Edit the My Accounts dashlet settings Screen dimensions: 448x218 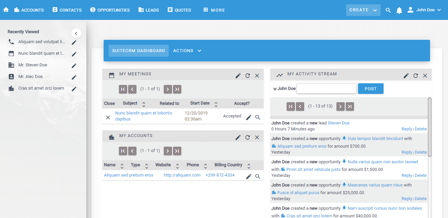point(238,137)
